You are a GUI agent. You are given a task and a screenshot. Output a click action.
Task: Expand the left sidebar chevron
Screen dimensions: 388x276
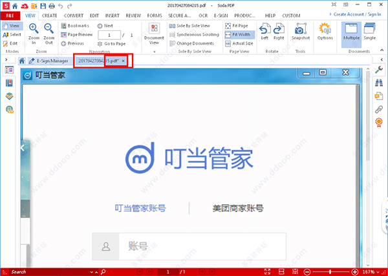6,59
